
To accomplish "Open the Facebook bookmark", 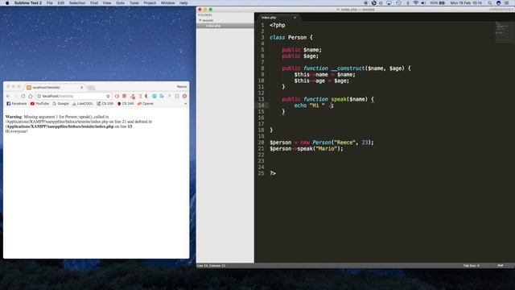I will point(16,104).
